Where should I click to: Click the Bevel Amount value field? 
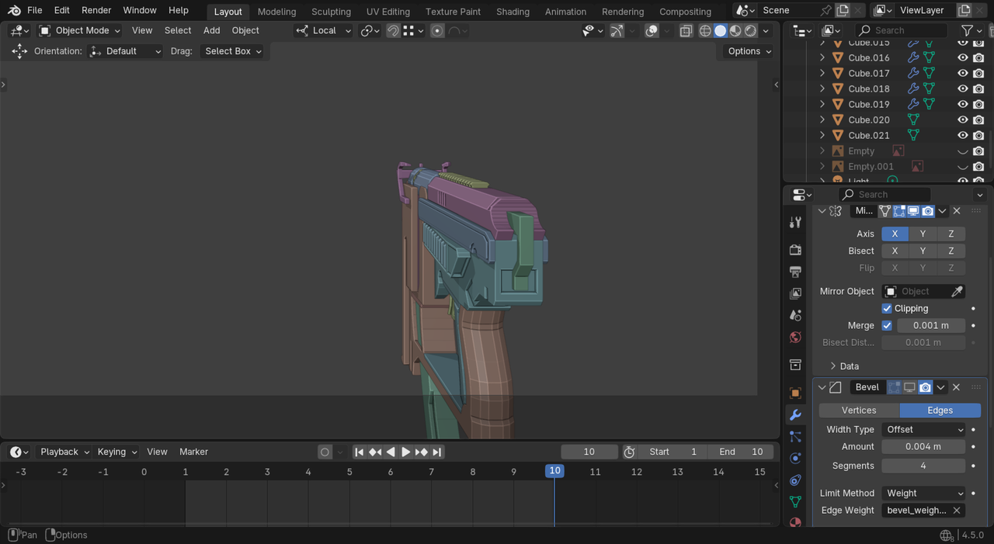point(923,446)
